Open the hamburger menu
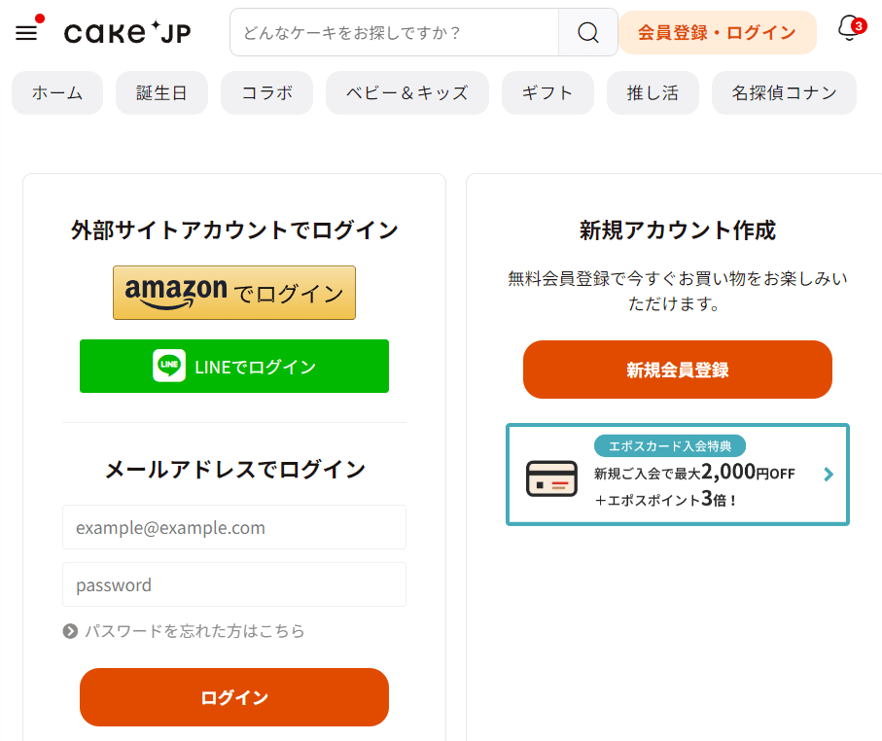 (27, 32)
